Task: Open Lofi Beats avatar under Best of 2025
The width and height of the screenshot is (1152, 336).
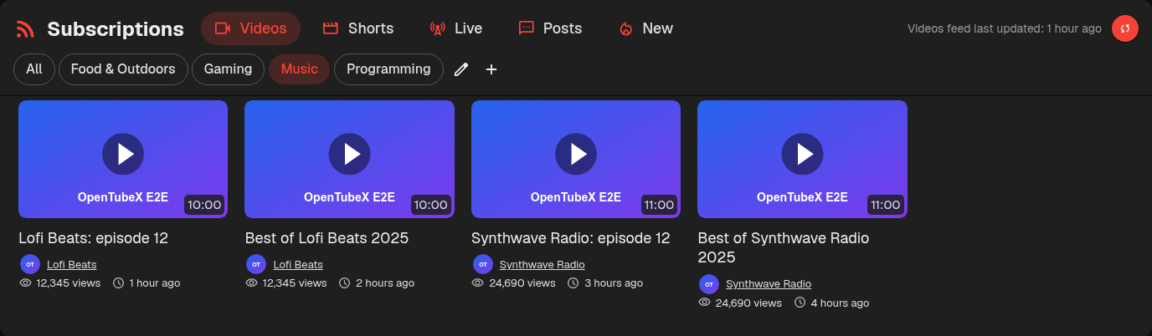Action: pyautogui.click(x=256, y=264)
